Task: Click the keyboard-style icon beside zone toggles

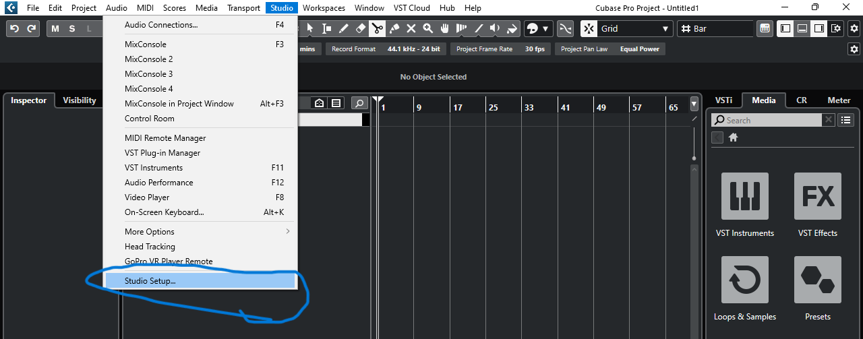Action: [765, 28]
